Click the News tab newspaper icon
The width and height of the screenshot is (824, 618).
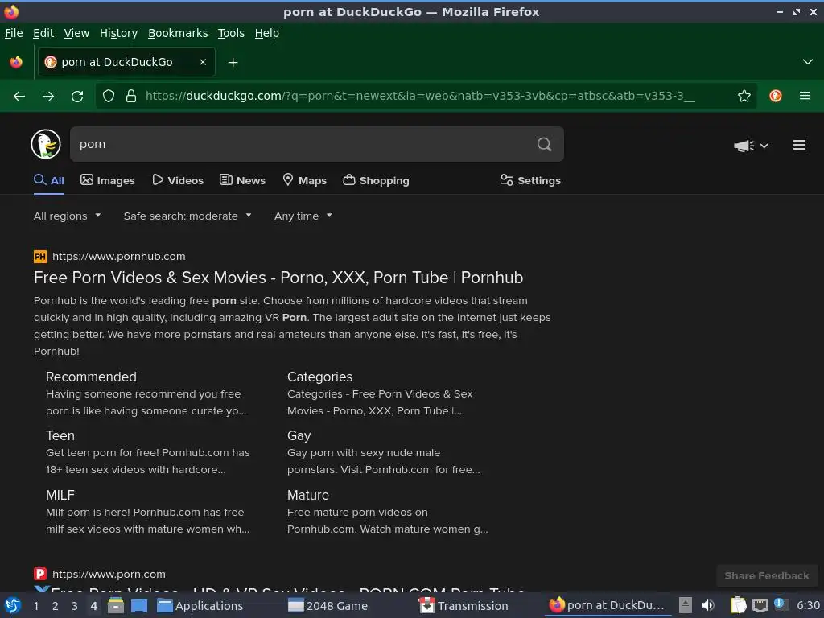click(226, 179)
